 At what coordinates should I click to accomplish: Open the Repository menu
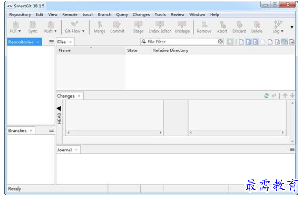click(x=20, y=14)
